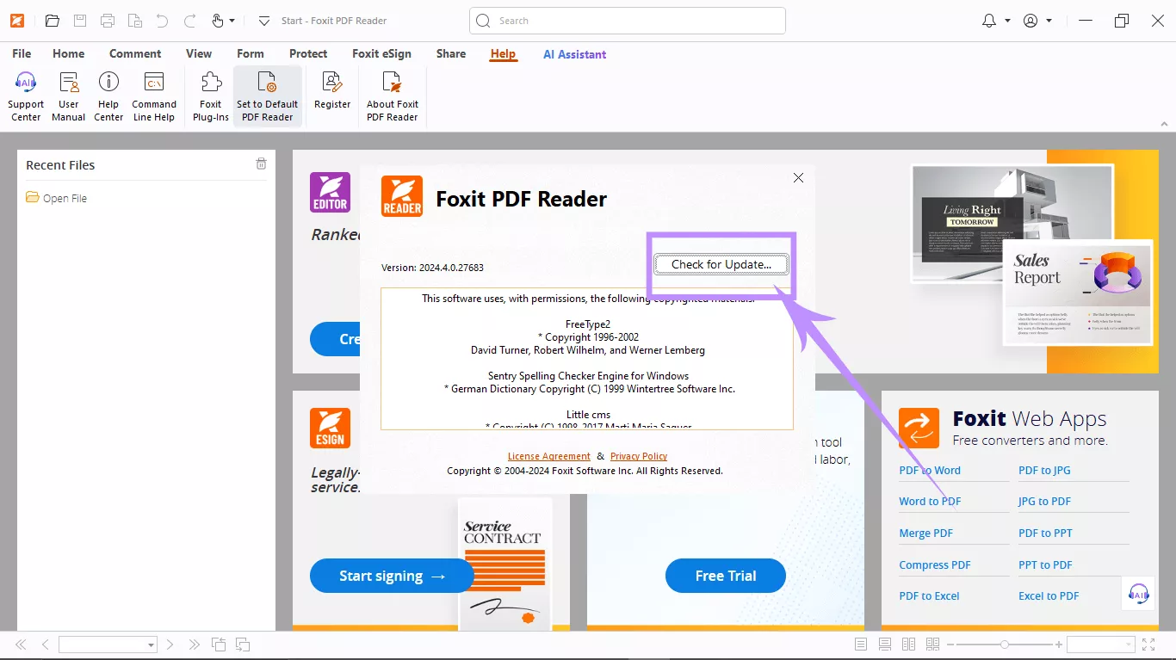Open the notifications bell
This screenshot has width=1176, height=660.
tap(989, 21)
